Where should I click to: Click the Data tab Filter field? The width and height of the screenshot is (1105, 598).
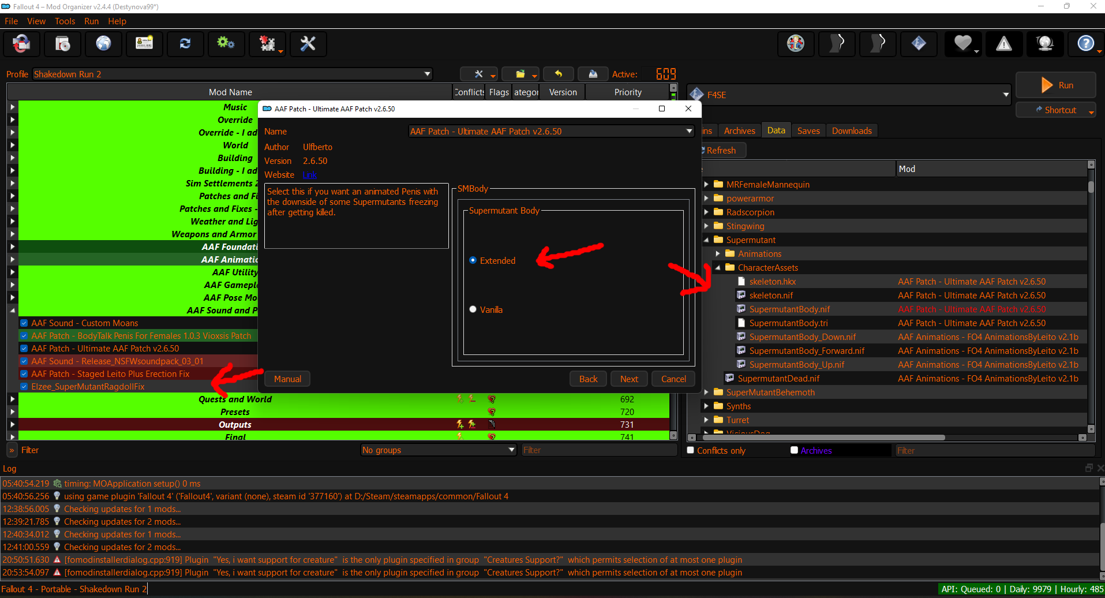pos(994,450)
